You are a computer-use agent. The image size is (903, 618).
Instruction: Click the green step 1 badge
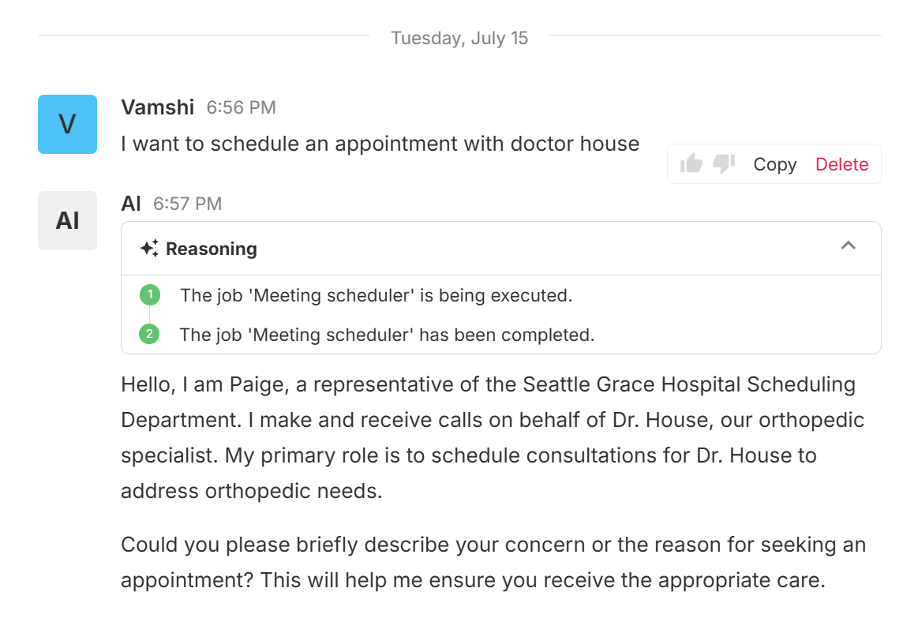(x=149, y=295)
